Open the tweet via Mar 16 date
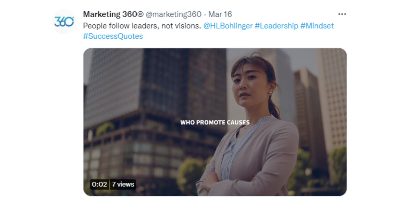415x203 pixels. click(220, 14)
